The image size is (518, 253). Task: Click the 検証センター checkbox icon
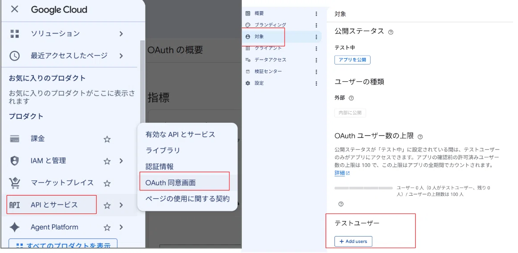click(x=248, y=72)
